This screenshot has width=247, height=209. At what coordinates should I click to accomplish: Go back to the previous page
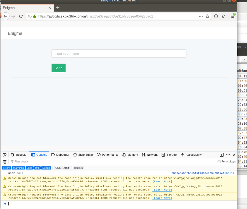[5, 16]
